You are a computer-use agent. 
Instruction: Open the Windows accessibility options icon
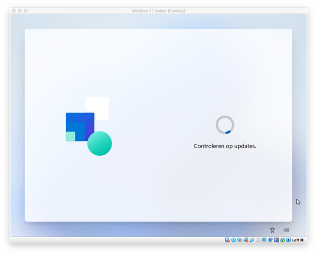tap(272, 230)
